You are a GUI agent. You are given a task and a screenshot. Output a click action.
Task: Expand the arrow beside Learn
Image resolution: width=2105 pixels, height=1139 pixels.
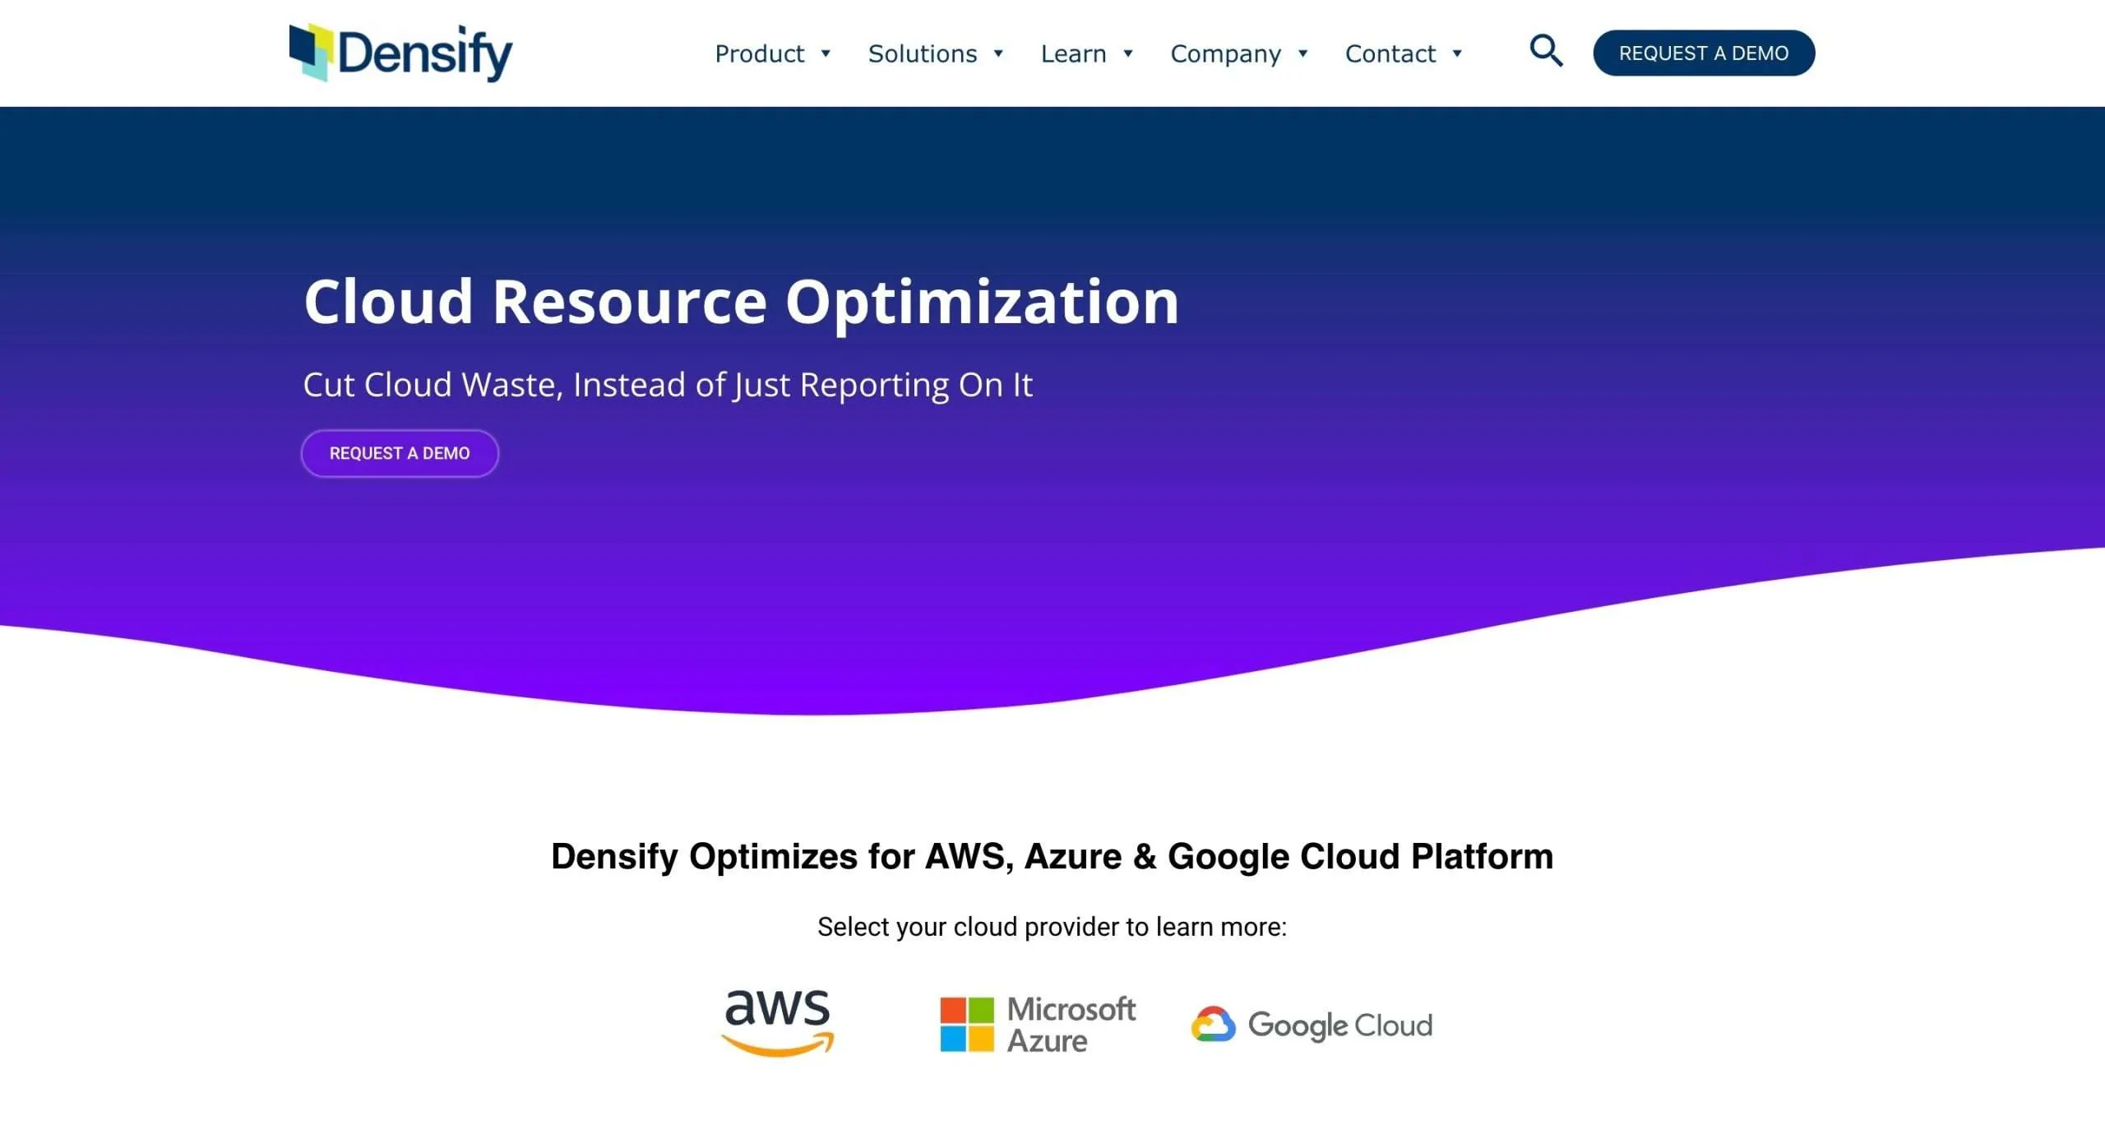tap(1128, 53)
